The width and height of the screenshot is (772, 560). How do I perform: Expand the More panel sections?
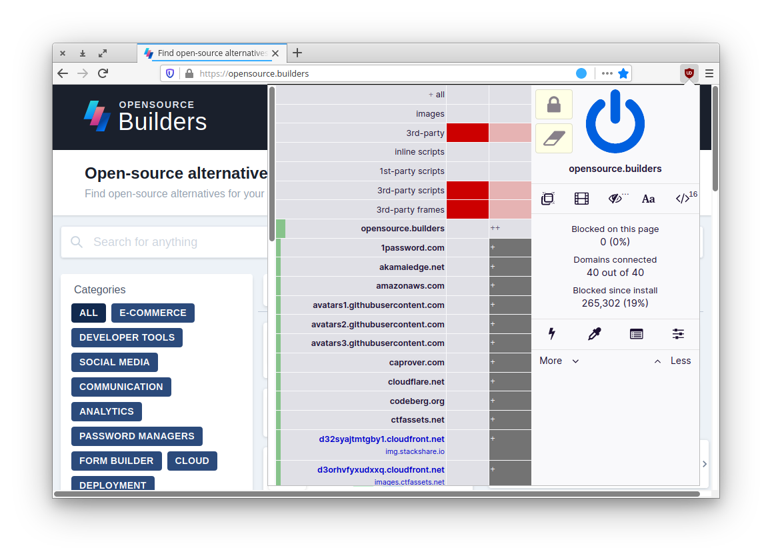559,361
